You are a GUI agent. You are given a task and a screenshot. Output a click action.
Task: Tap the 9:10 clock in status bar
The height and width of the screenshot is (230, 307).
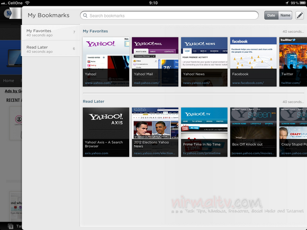[x=153, y=3]
